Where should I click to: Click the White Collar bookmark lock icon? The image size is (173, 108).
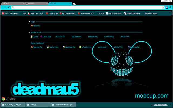point(29,13)
